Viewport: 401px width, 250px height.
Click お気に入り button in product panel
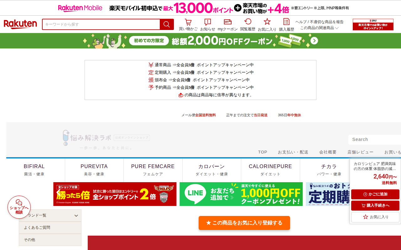[x=375, y=217]
